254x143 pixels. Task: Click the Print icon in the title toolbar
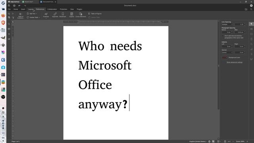coord(14,6)
